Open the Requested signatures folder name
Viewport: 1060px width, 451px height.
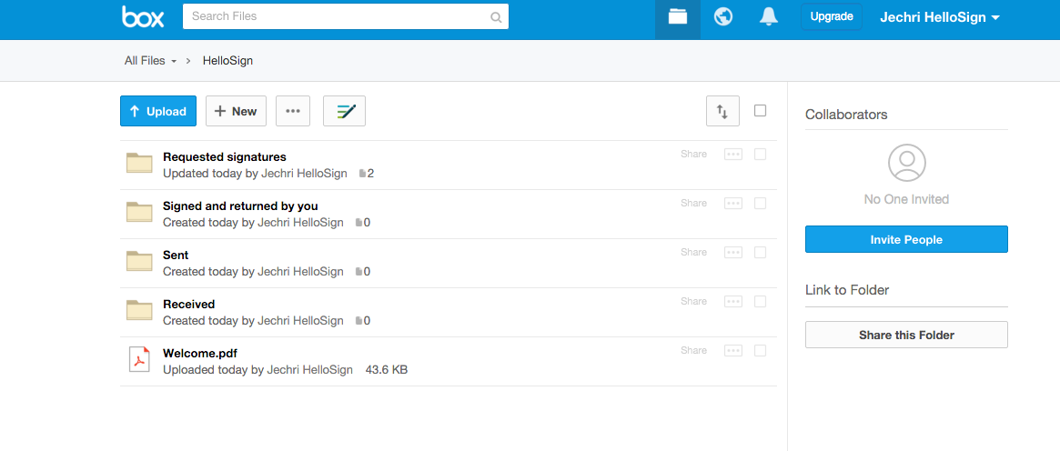225,157
